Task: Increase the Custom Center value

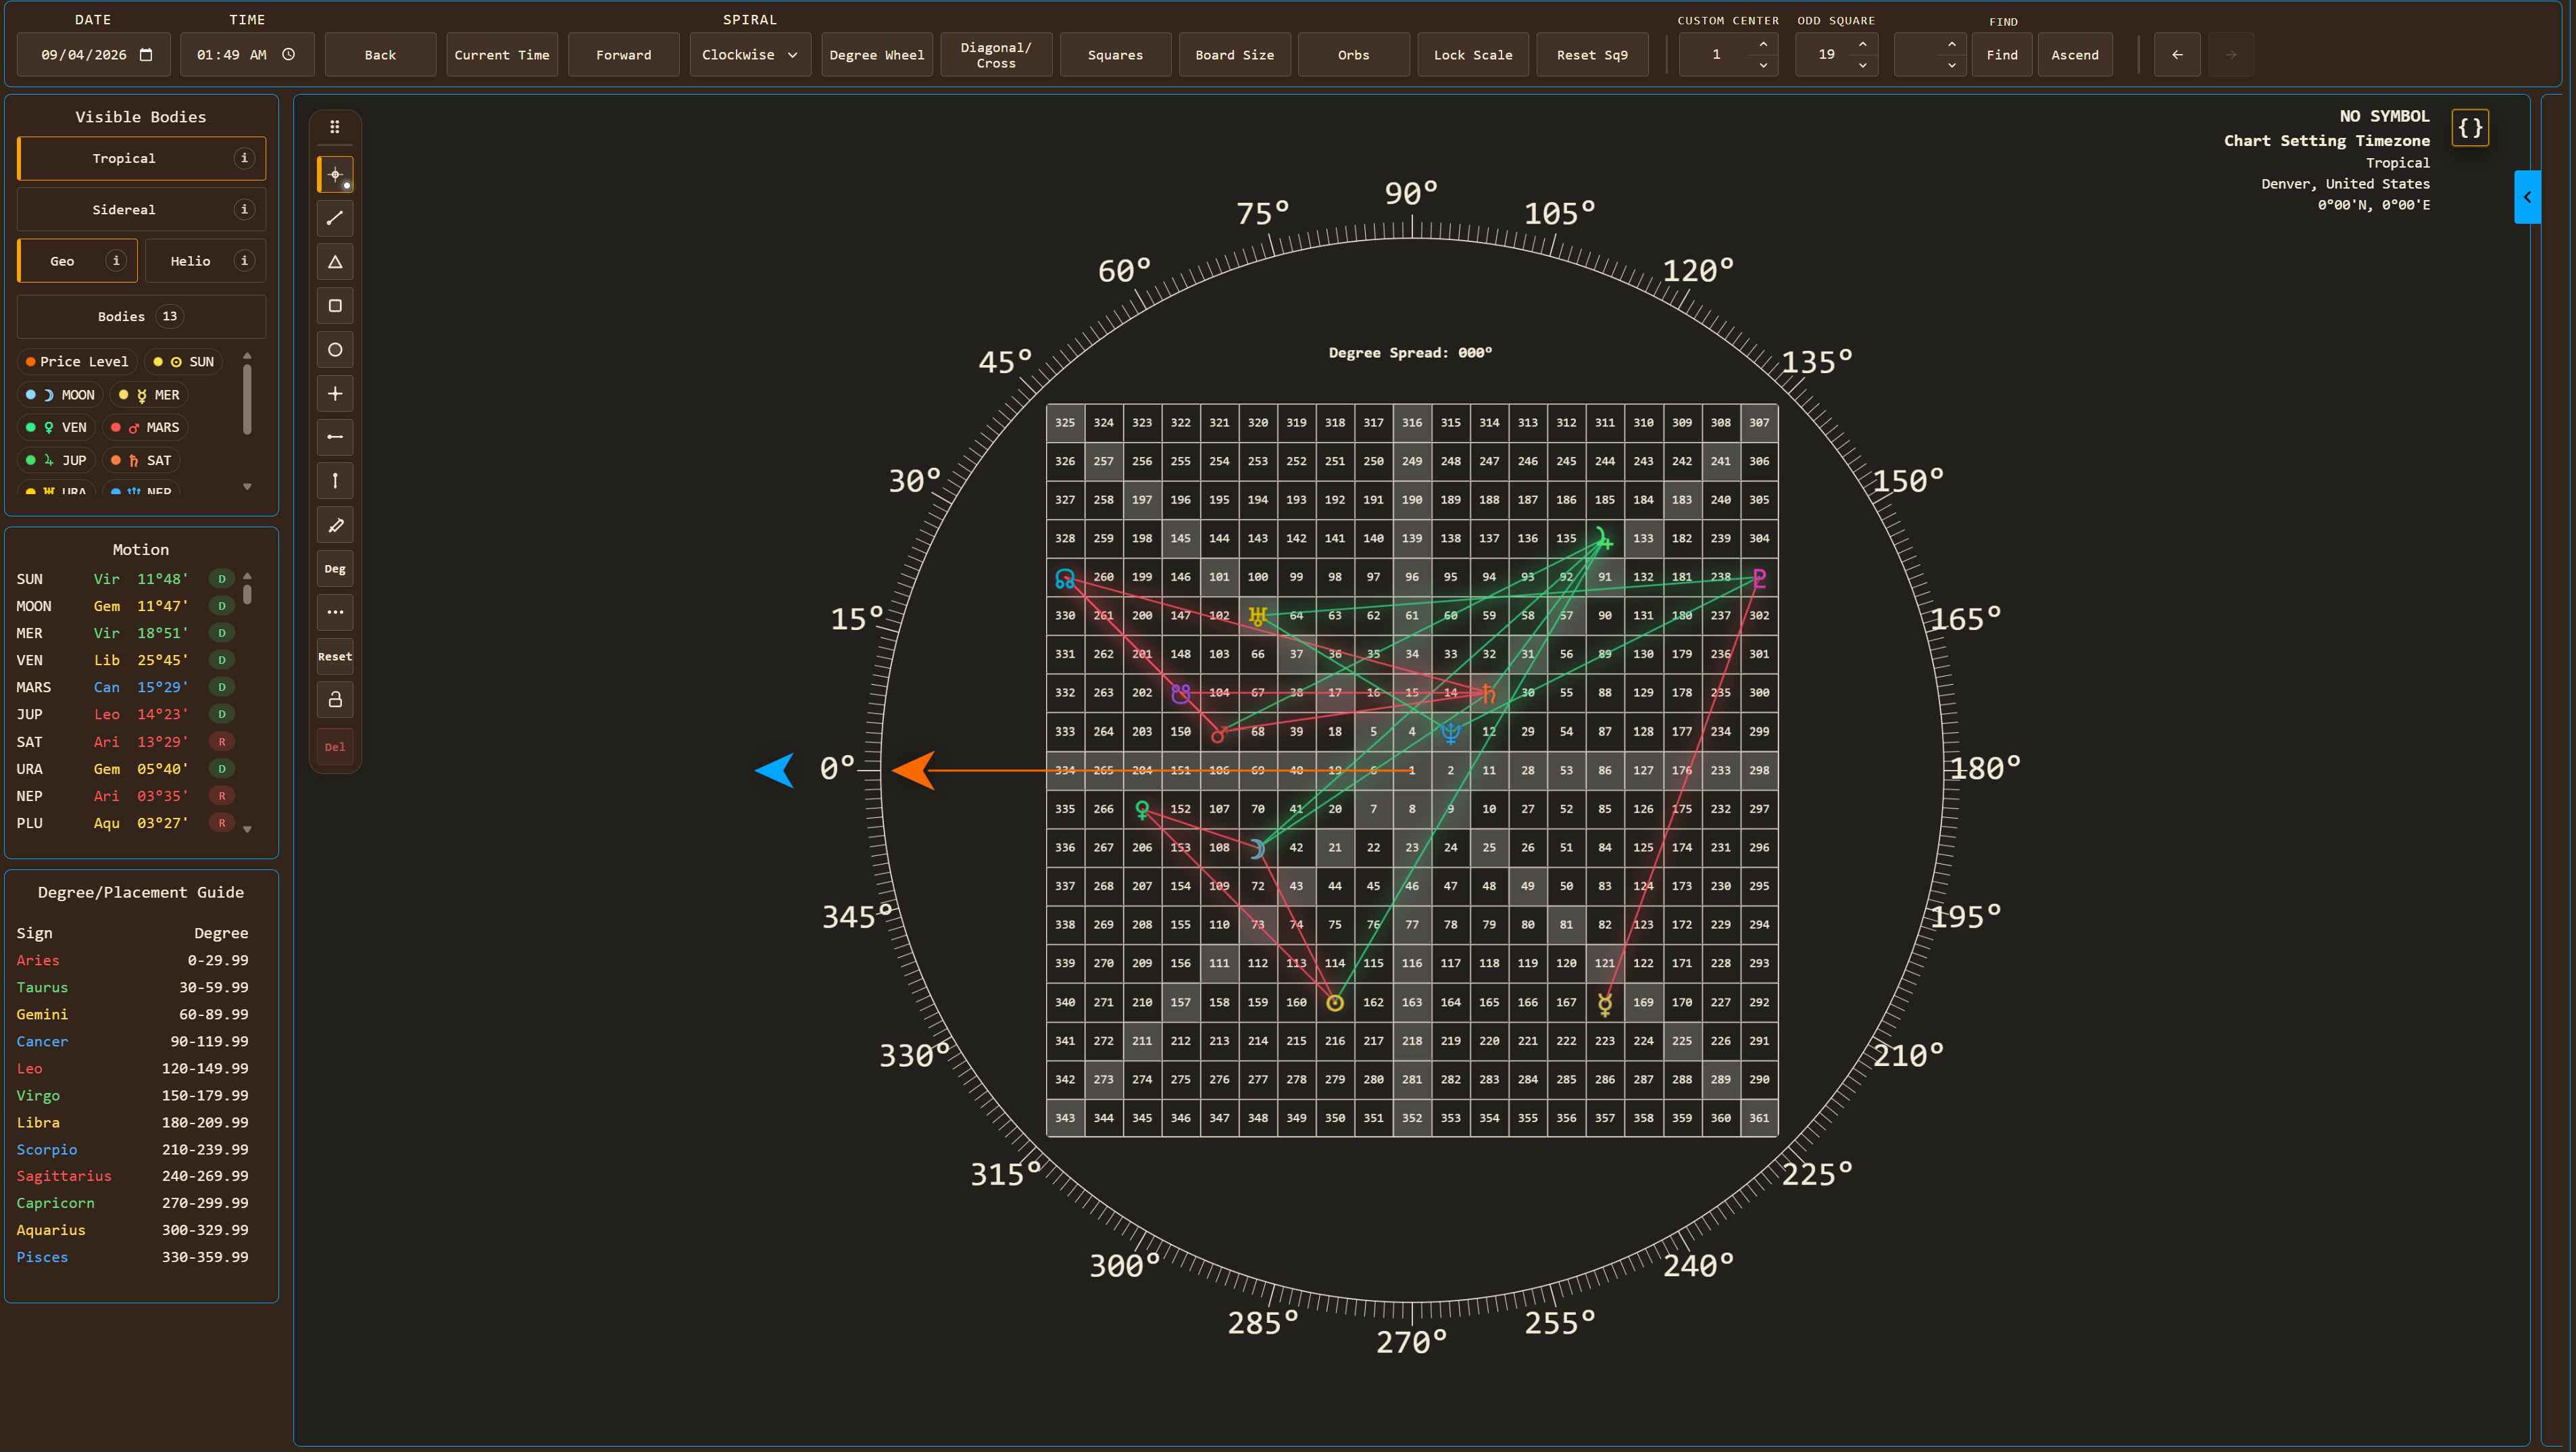Action: click(1763, 45)
